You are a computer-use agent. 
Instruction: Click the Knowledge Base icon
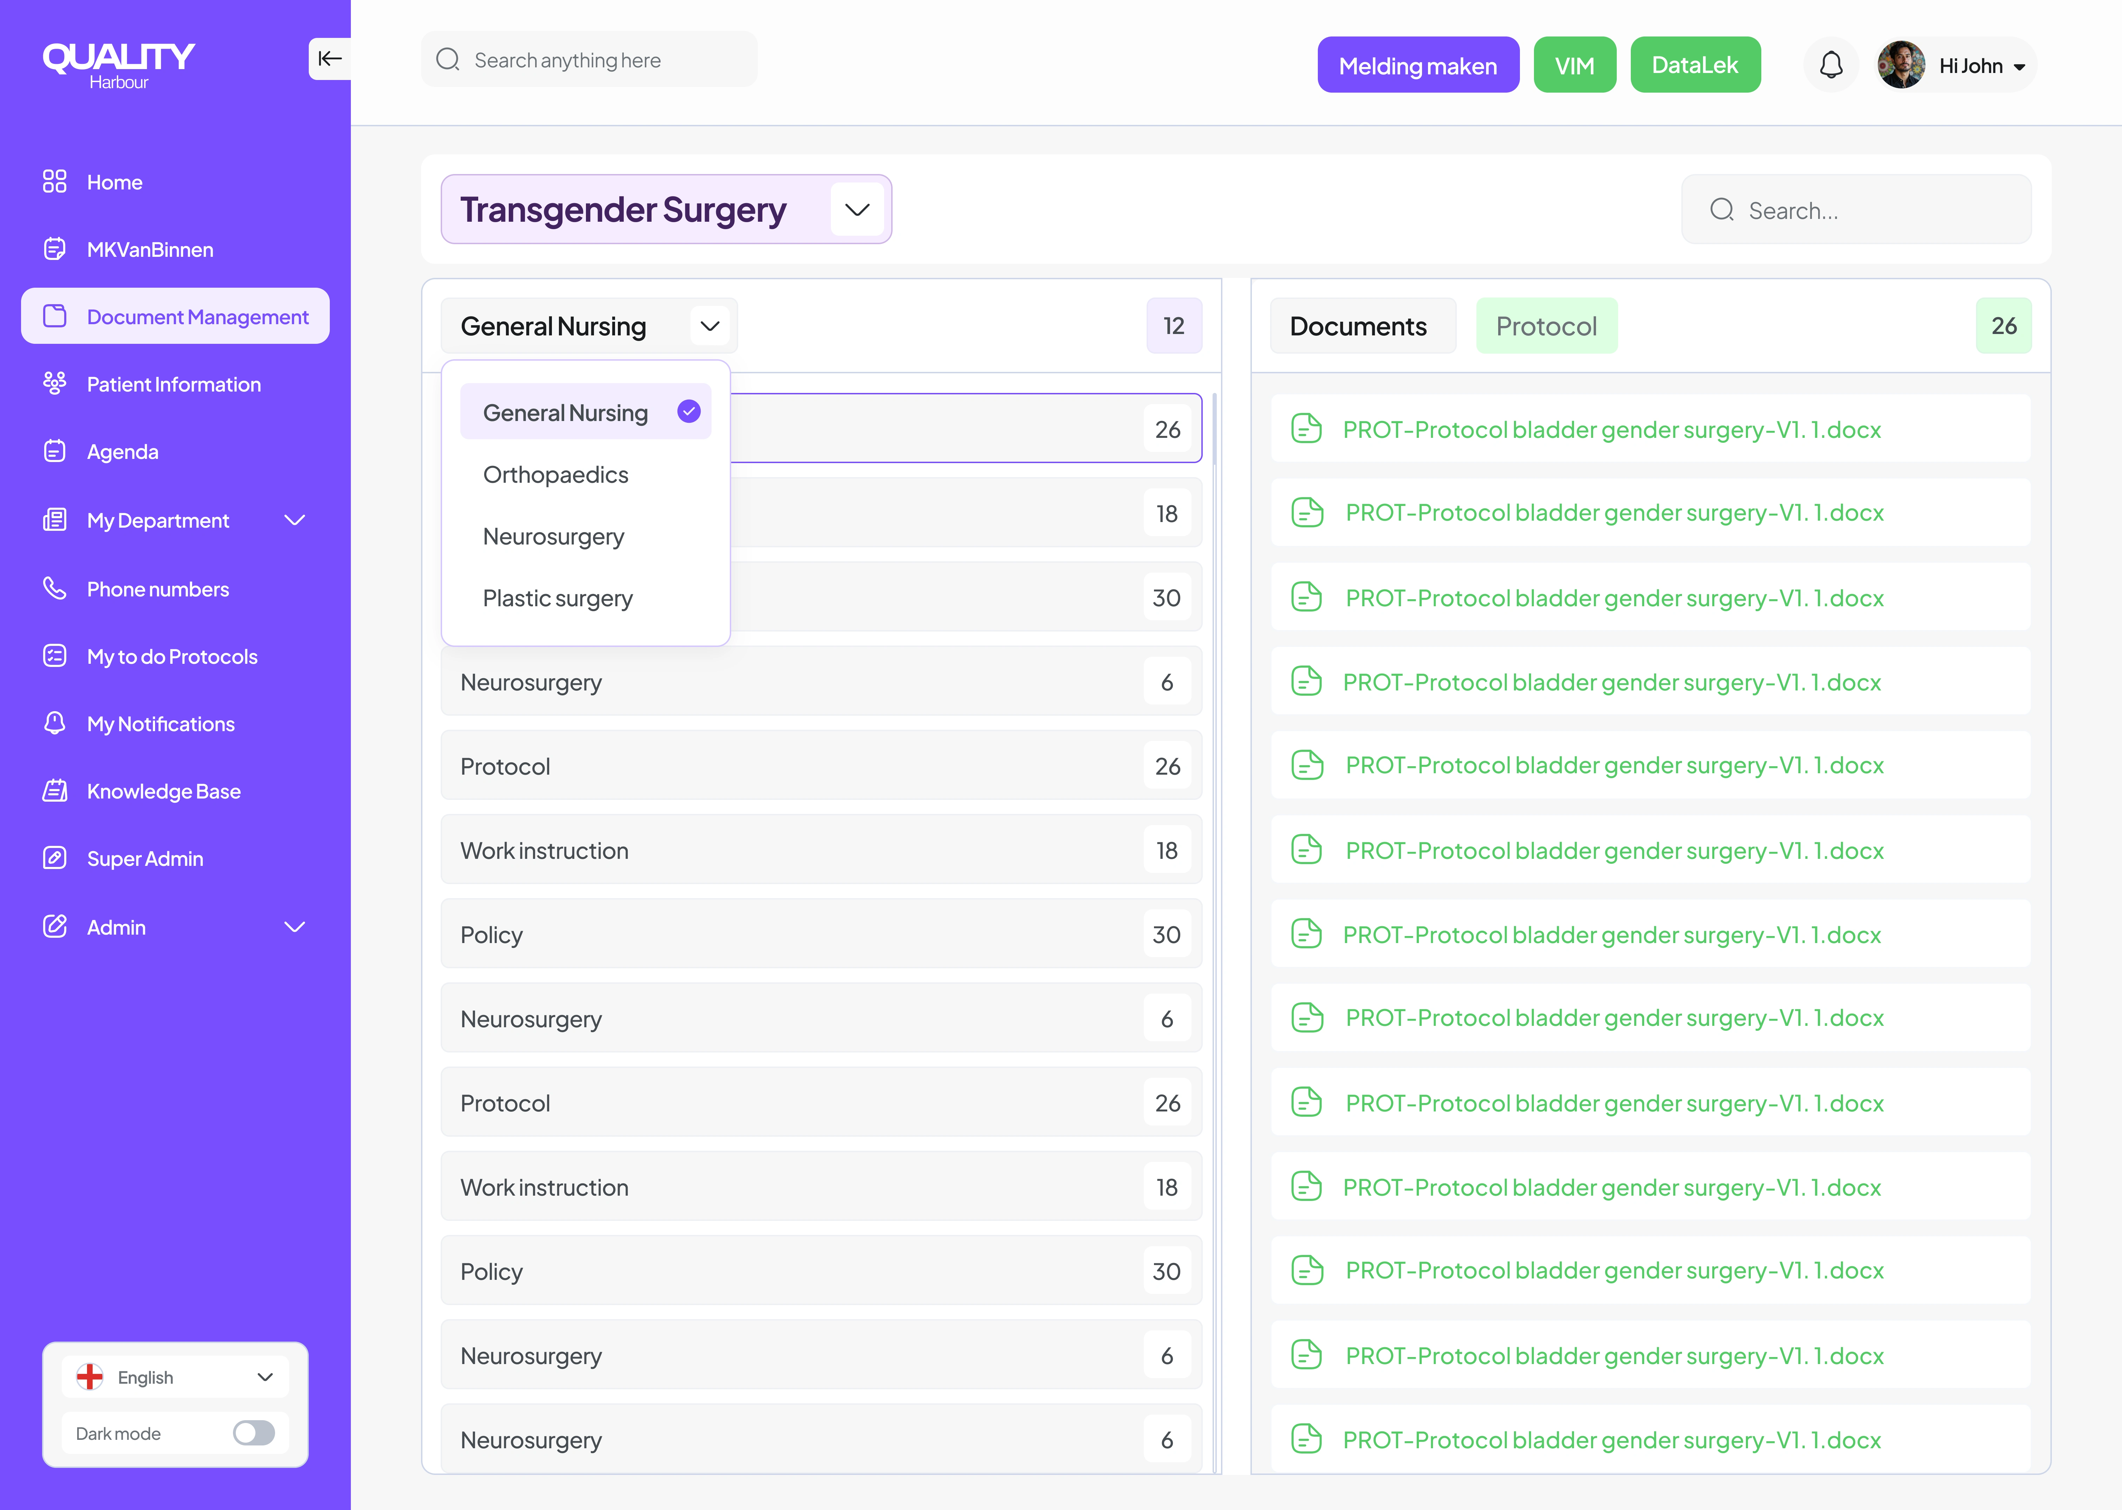pyautogui.click(x=55, y=790)
